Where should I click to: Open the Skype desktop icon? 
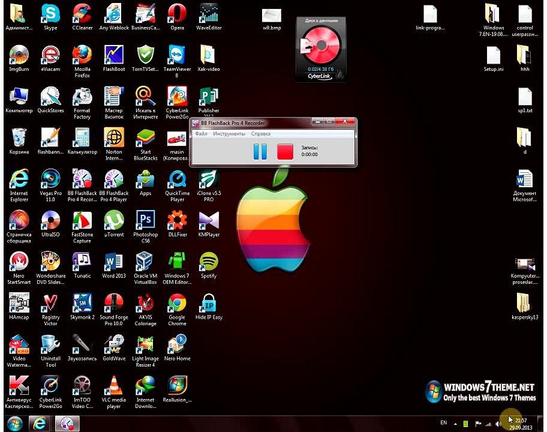point(50,17)
